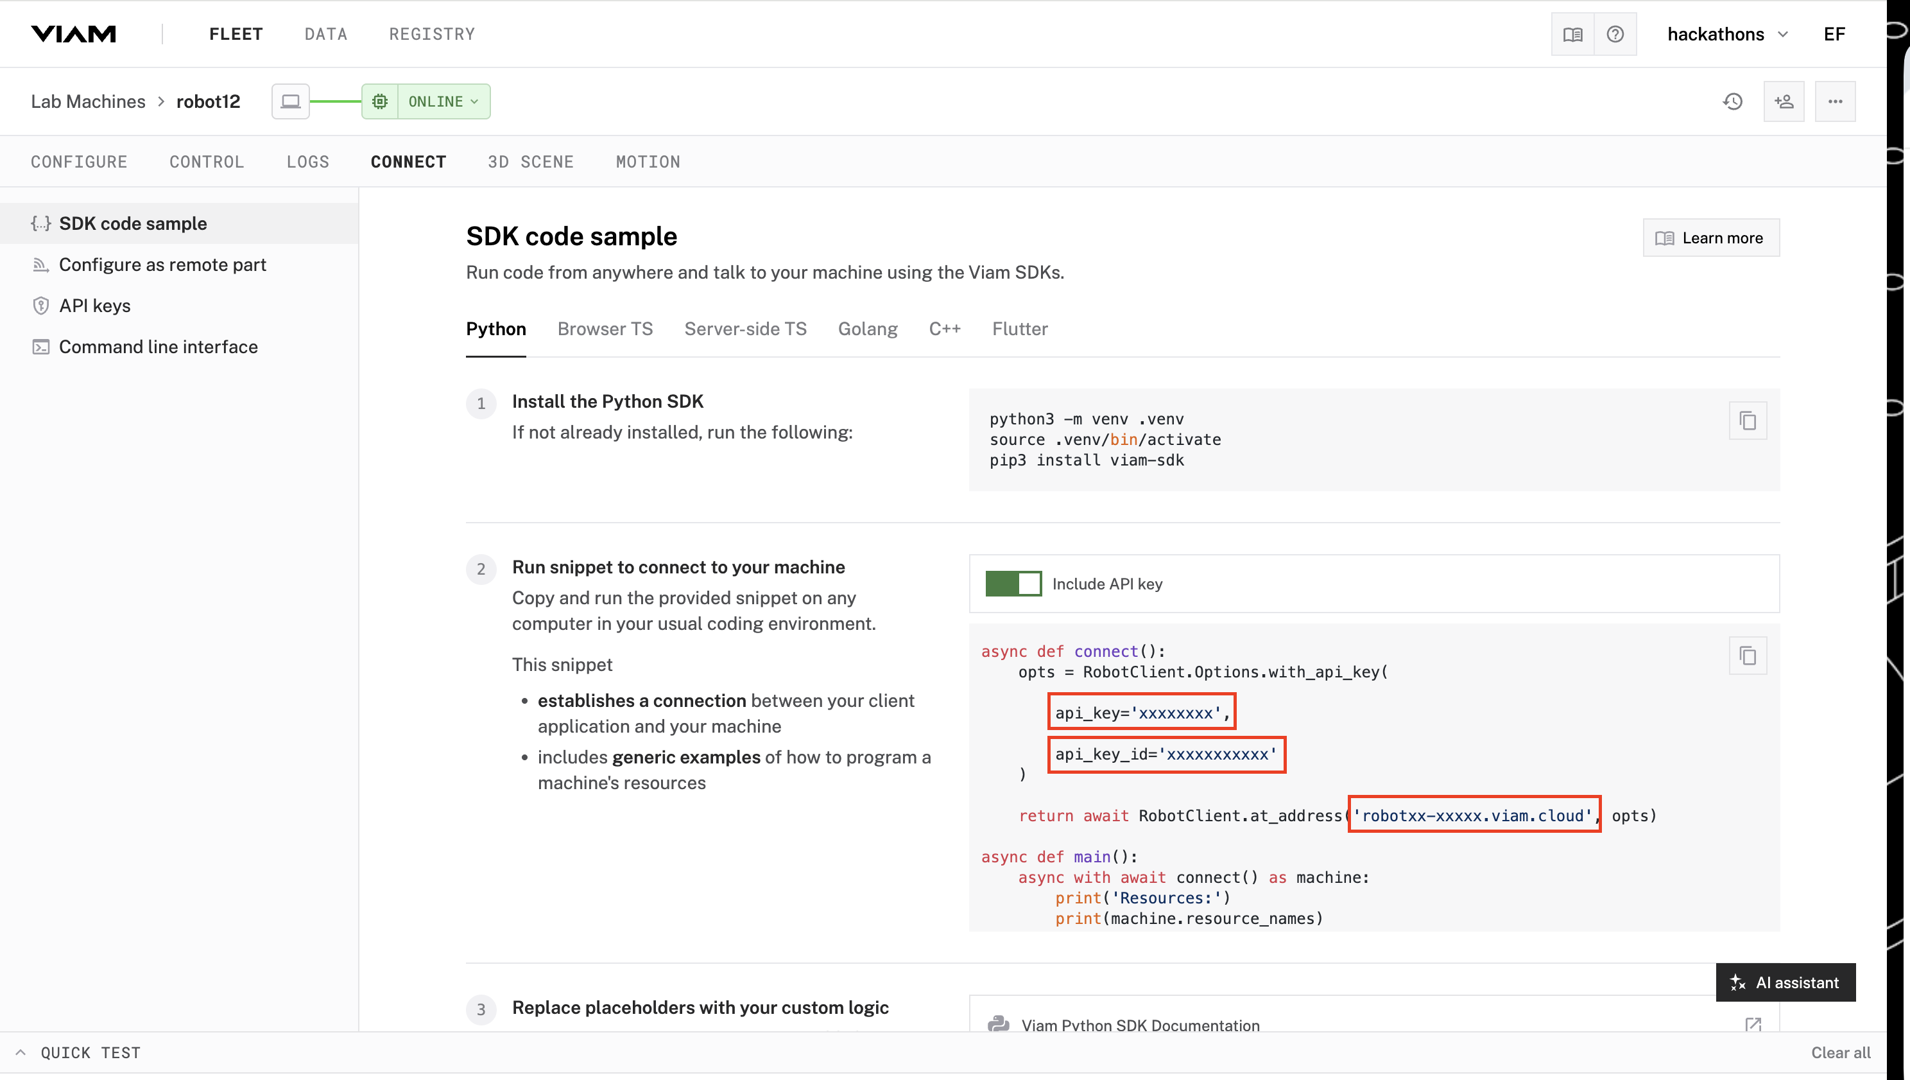
Task: Click the api_key_id placeholder value in code
Action: click(1217, 754)
